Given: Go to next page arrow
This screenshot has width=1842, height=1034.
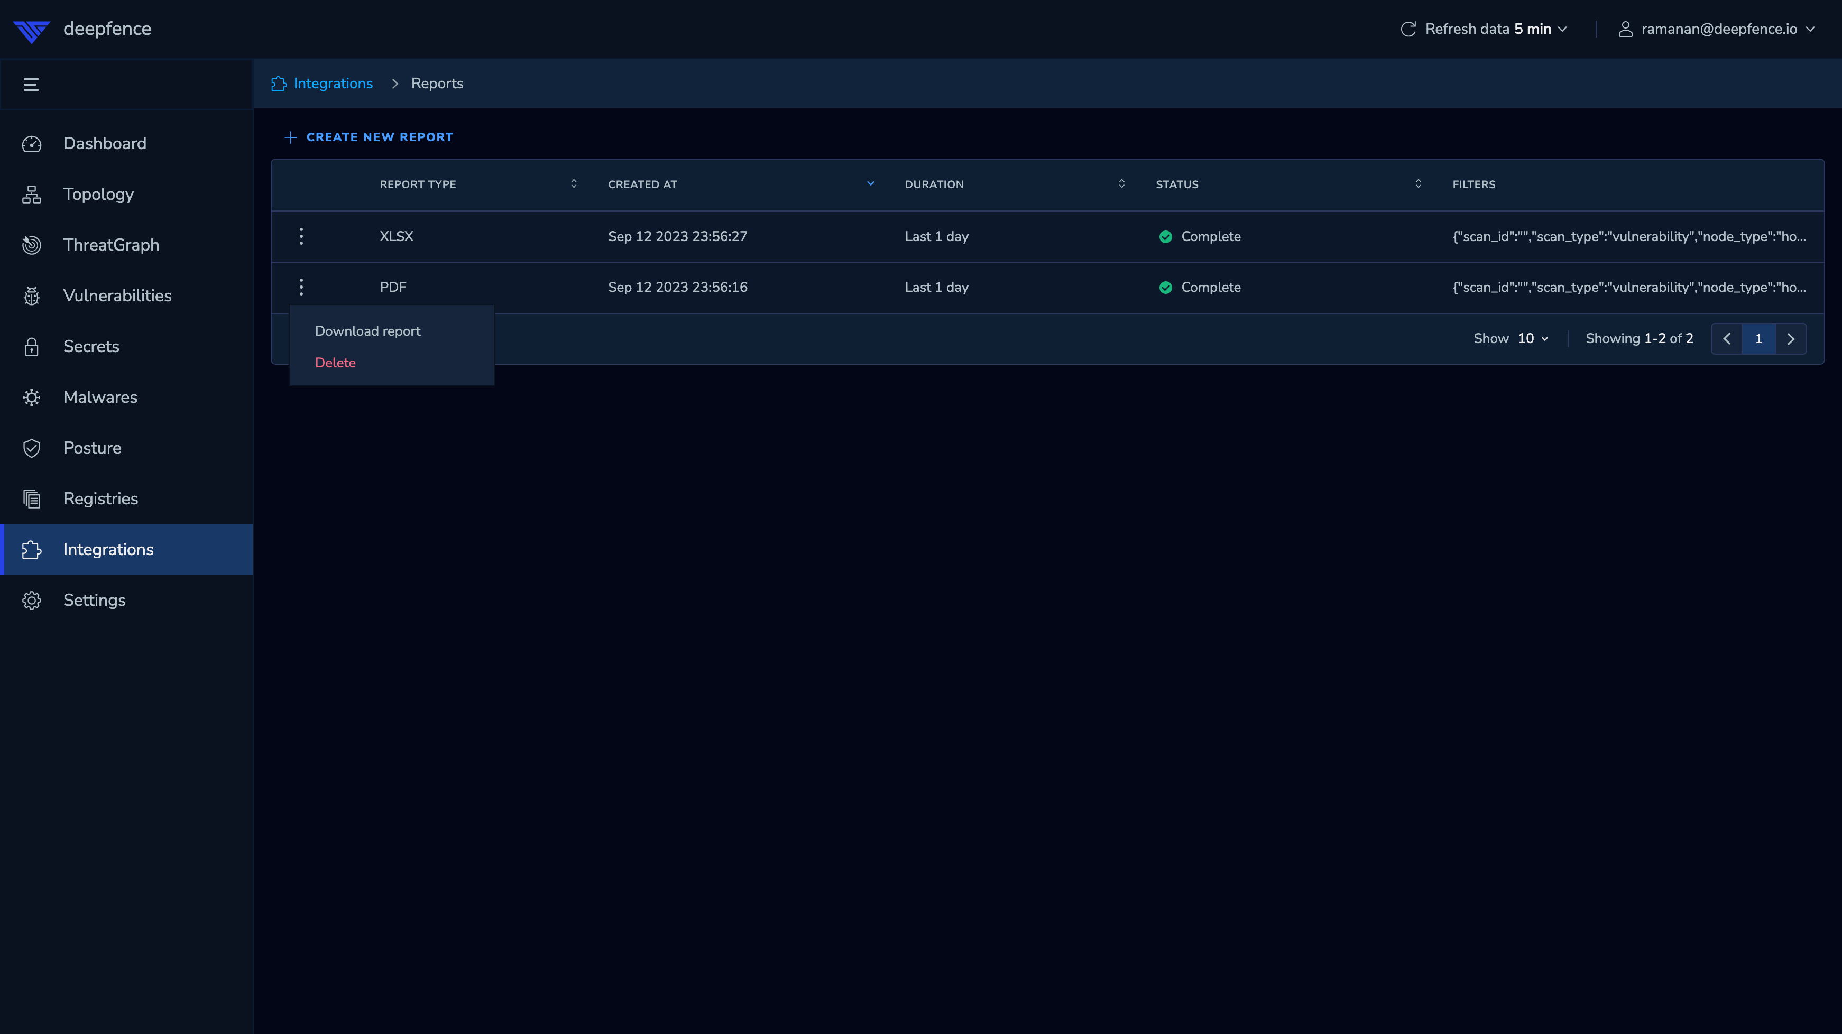Looking at the screenshot, I should 1791,339.
